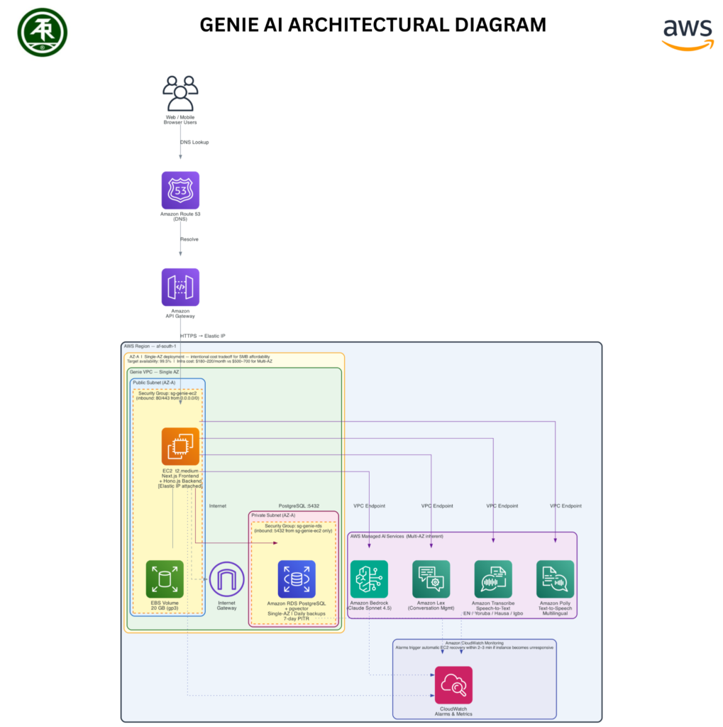Select the Amazon Bedrock icon
This screenshot has width=723, height=727.
(369, 579)
